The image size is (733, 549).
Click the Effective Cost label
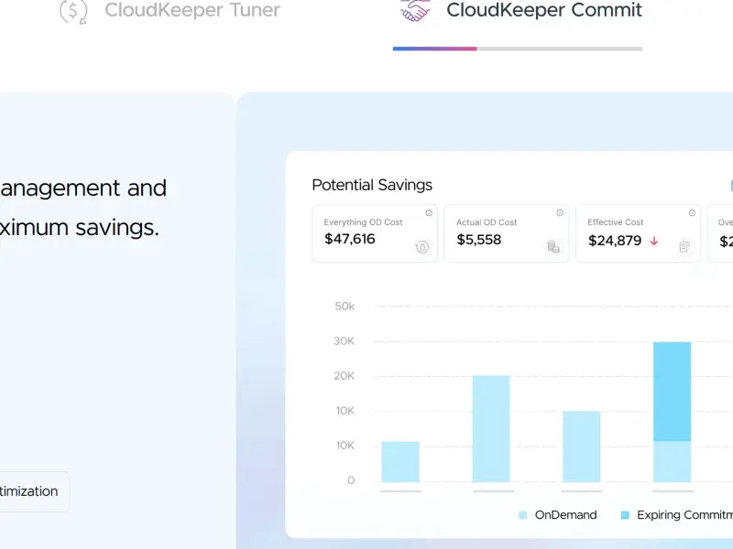pos(615,222)
